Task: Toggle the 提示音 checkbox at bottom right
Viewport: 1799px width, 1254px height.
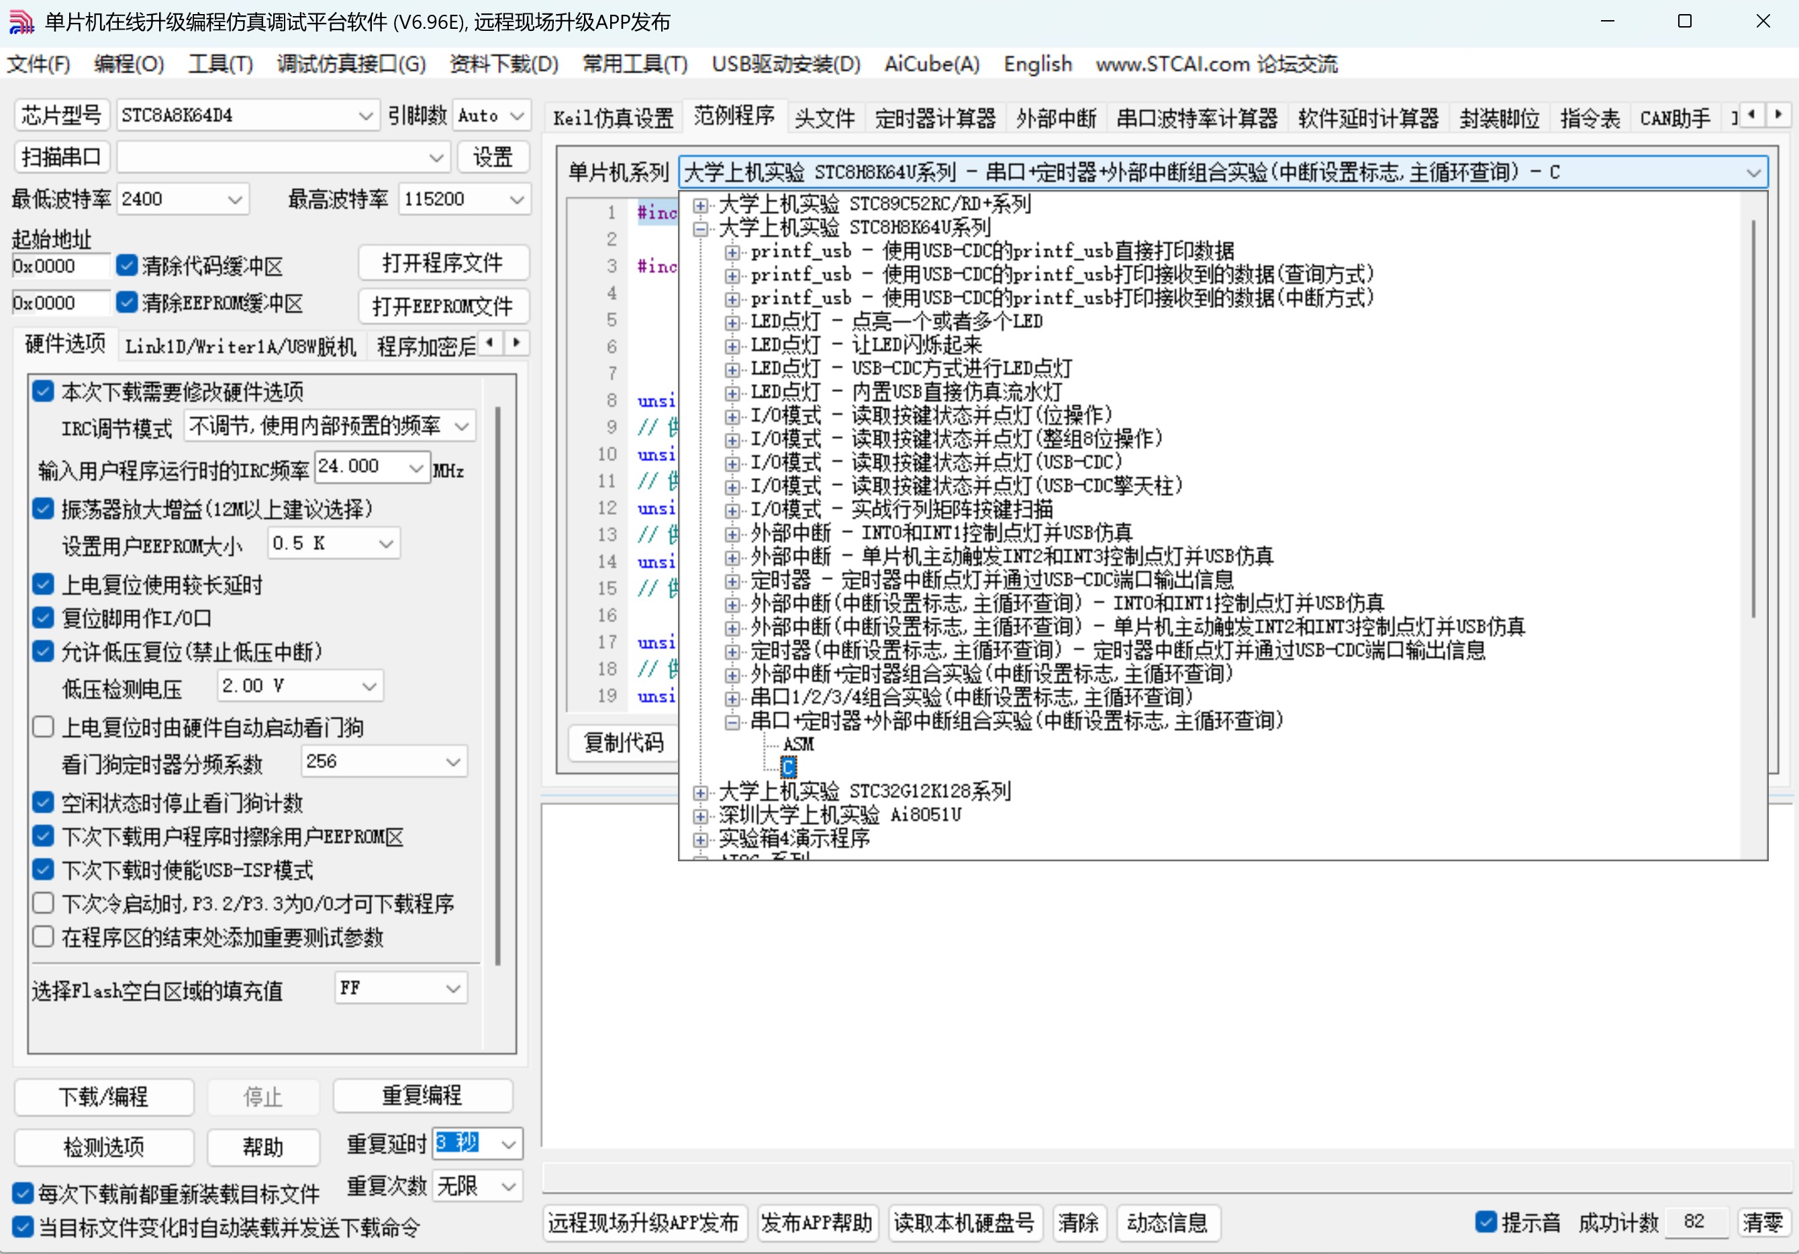Action: pyautogui.click(x=1485, y=1222)
